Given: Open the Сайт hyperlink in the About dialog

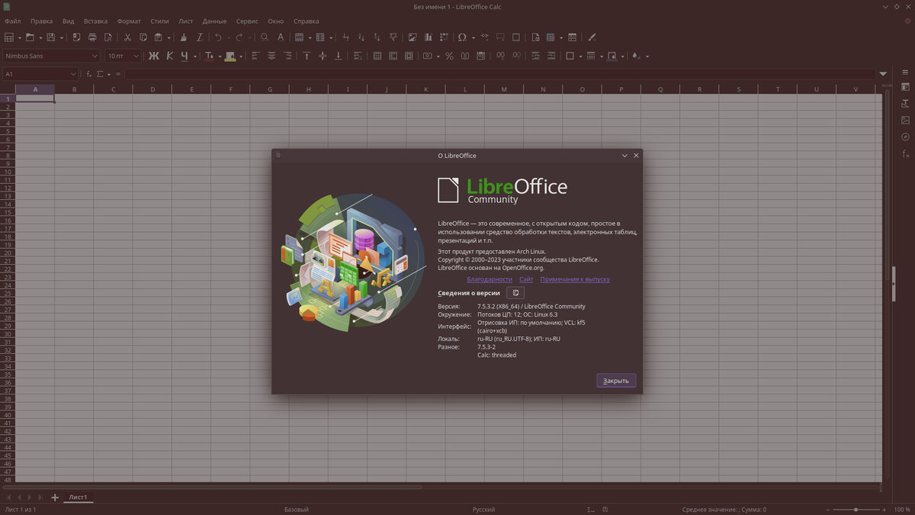Looking at the screenshot, I should point(526,279).
